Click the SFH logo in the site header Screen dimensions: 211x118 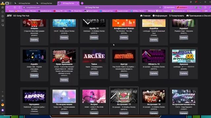coord(9,16)
